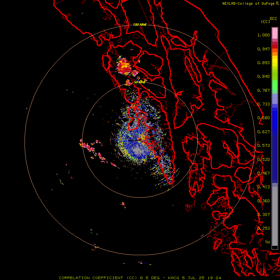Click the 100 NMI range ring label

(140, 25)
